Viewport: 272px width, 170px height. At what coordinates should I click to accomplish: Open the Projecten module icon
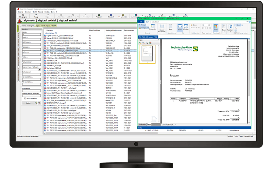[99, 16]
